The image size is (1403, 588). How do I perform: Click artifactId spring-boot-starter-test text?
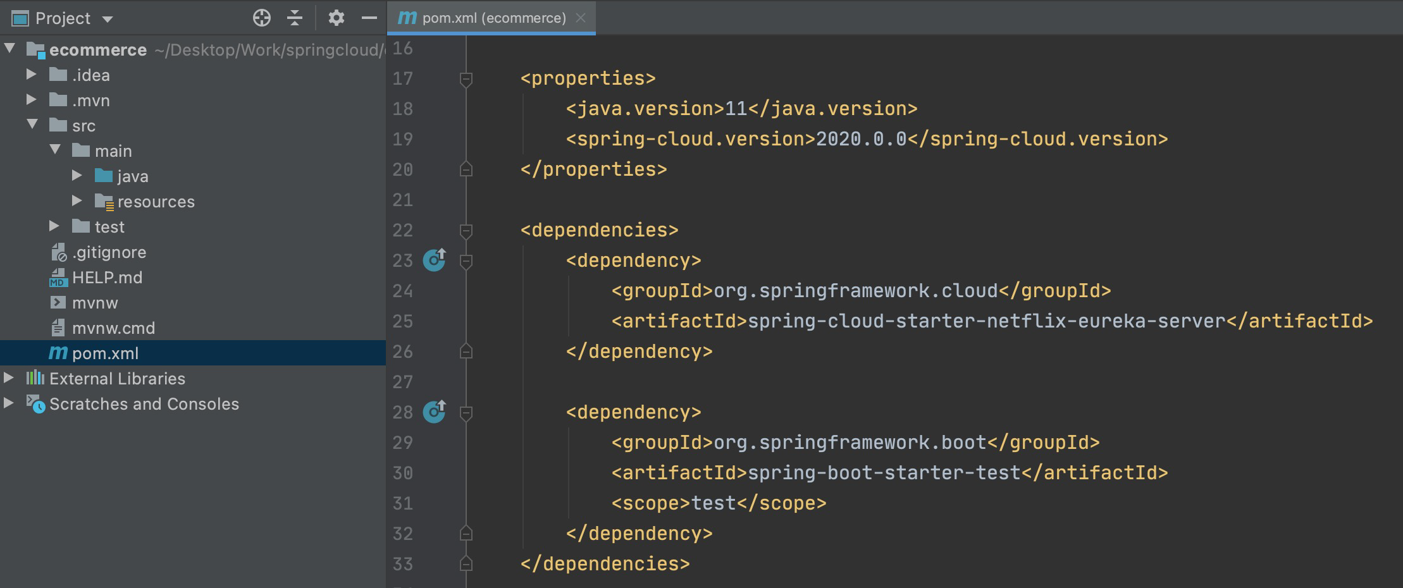point(884,473)
